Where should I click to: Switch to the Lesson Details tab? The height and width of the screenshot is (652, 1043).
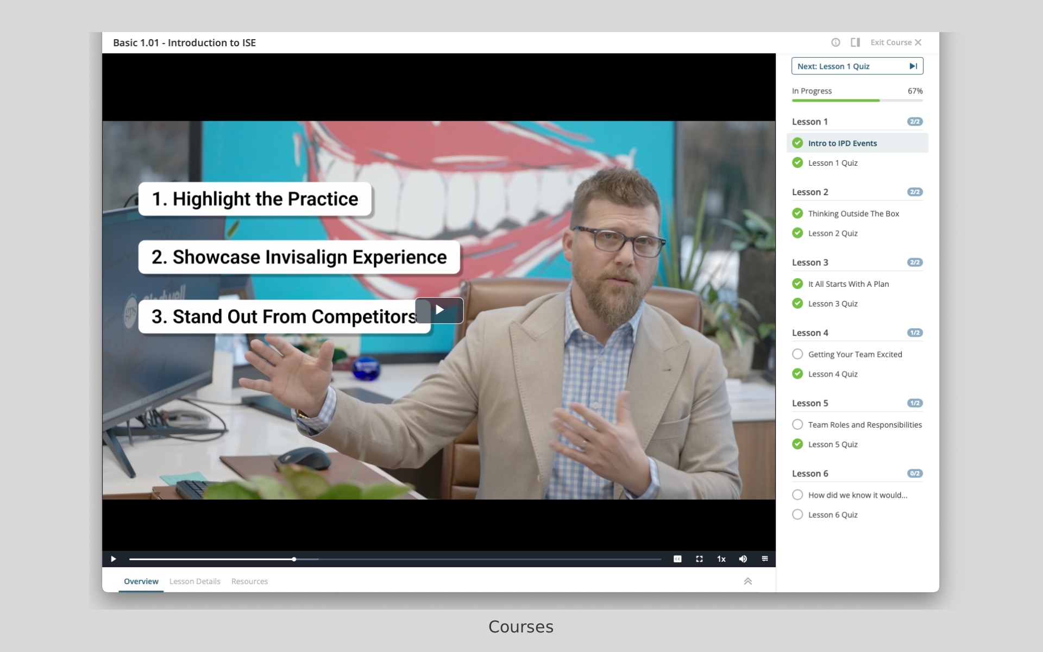pyautogui.click(x=194, y=581)
